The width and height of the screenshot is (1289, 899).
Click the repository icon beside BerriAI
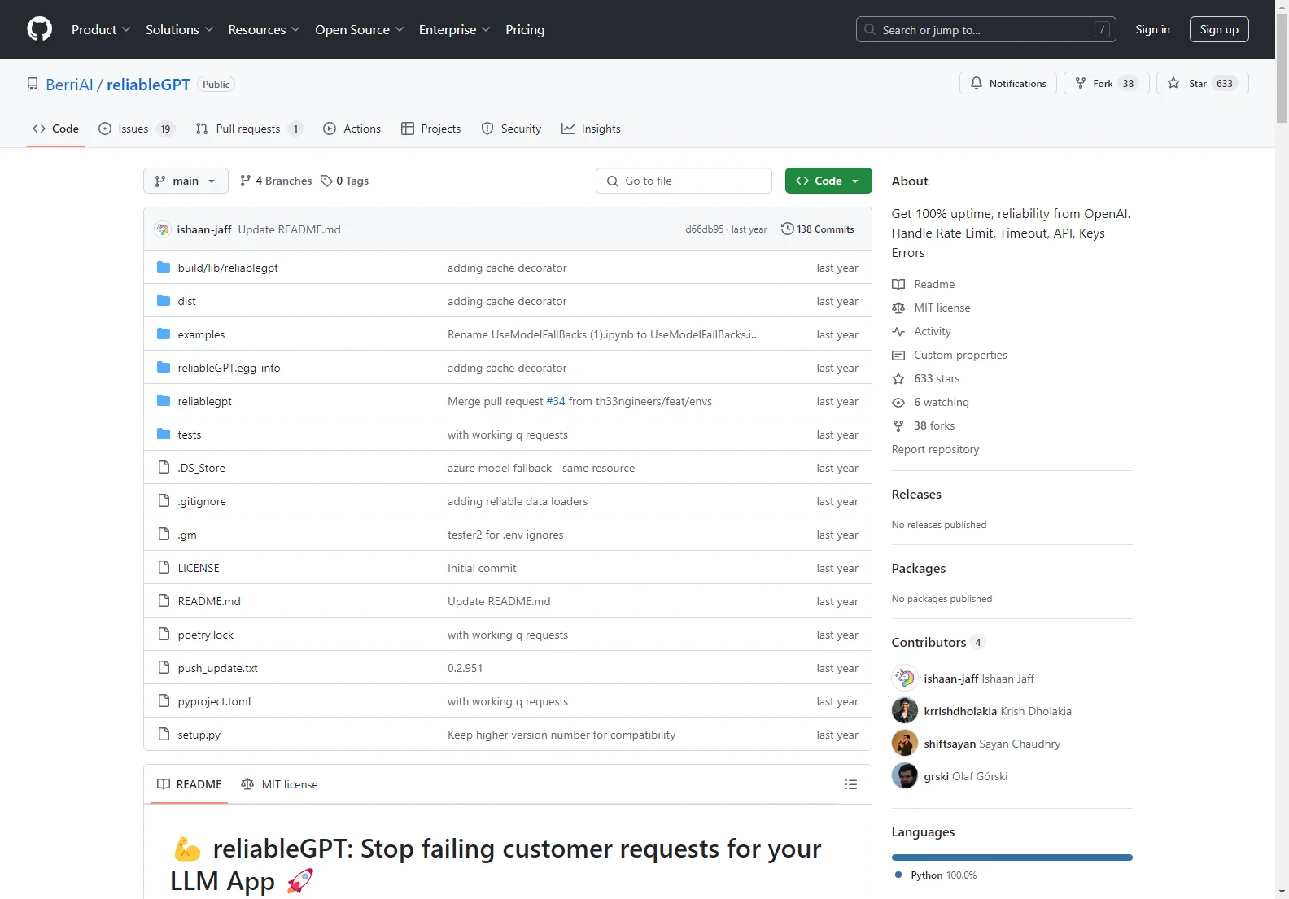pos(33,84)
